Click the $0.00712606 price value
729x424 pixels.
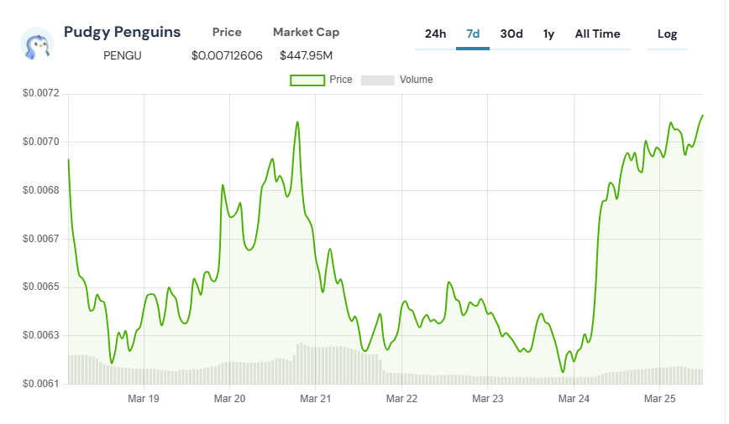coord(227,55)
